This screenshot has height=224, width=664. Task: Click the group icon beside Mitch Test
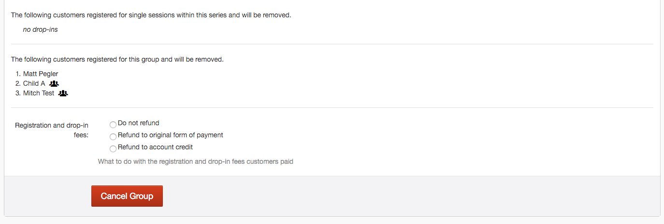click(63, 93)
